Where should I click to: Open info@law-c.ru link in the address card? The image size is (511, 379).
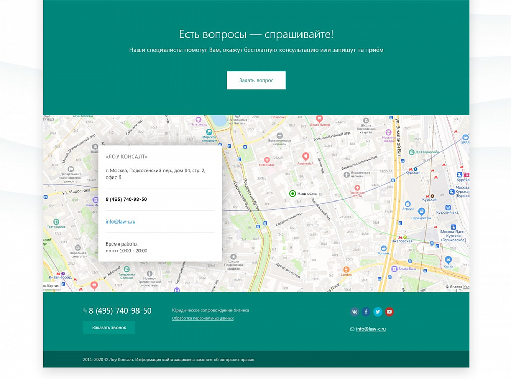[121, 221]
